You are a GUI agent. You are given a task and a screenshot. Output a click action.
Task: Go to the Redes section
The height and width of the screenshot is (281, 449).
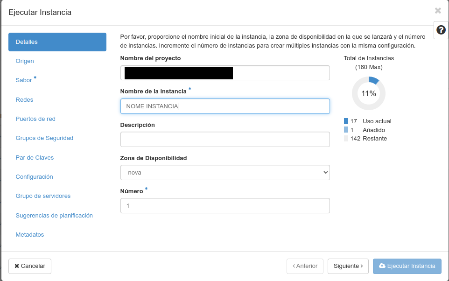click(24, 99)
